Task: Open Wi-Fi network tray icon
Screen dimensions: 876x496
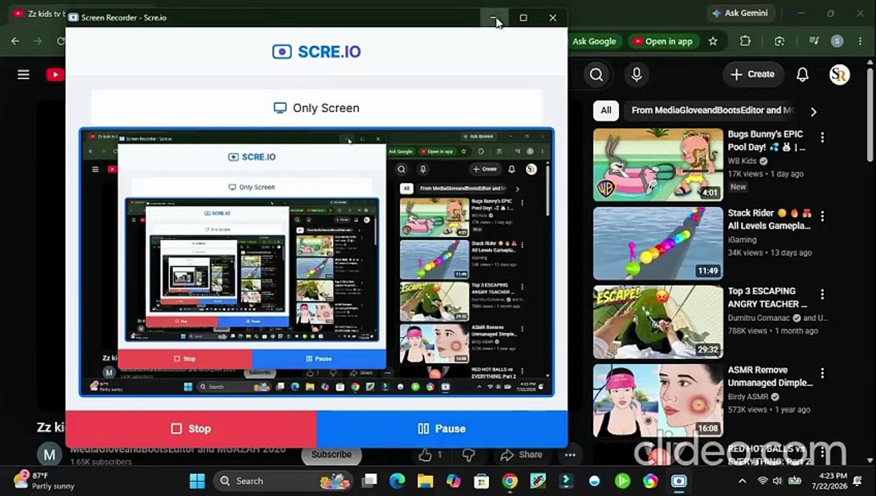Action: [x=762, y=481]
